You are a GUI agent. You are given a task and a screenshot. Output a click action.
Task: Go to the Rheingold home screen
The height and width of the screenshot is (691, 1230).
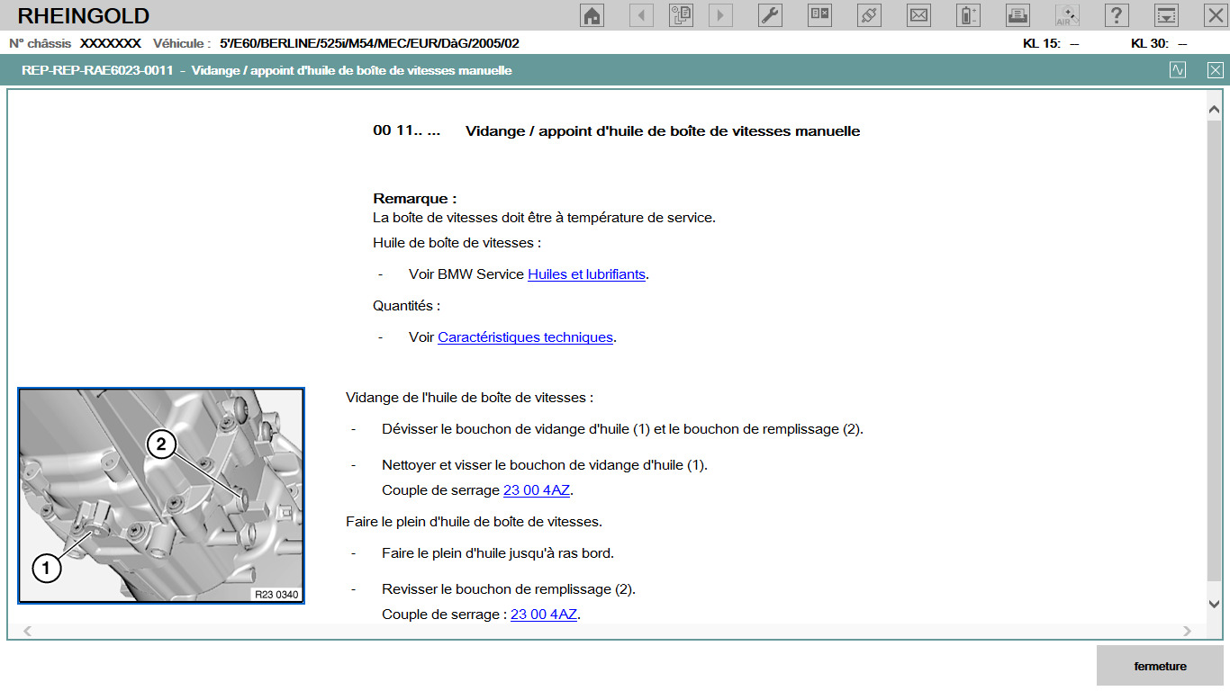point(592,15)
